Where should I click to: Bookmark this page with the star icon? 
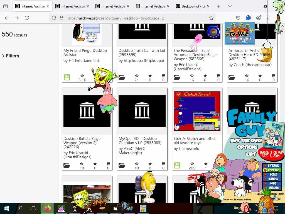211,18
